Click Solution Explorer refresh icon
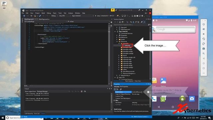The image size is (213, 120). point(133,22)
